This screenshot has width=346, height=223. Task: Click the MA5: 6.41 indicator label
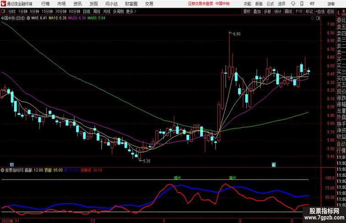click(x=39, y=18)
